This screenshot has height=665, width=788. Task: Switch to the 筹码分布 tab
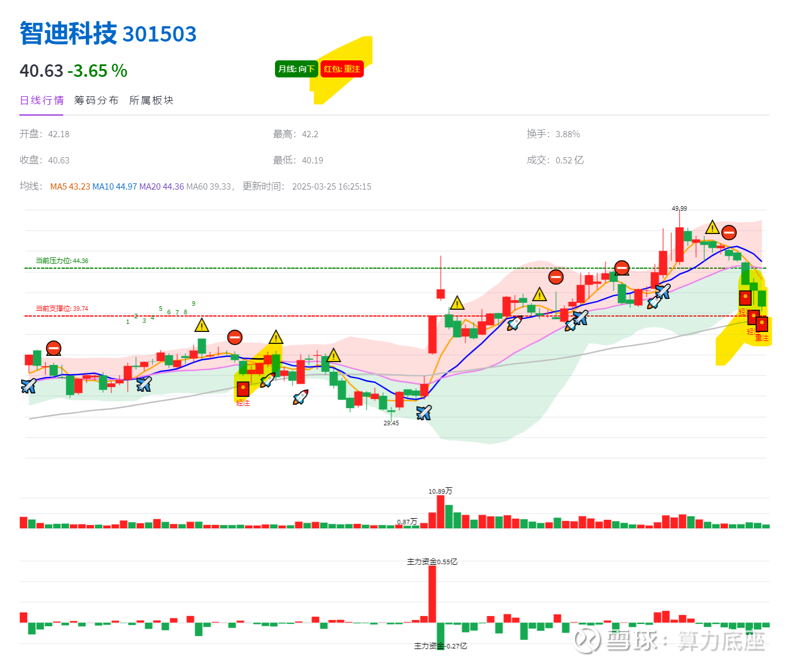coord(96,100)
